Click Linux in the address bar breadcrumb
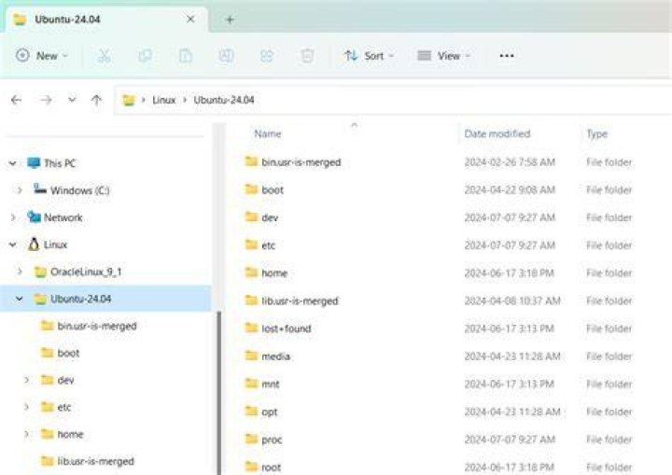Image resolution: width=672 pixels, height=475 pixels. click(164, 100)
